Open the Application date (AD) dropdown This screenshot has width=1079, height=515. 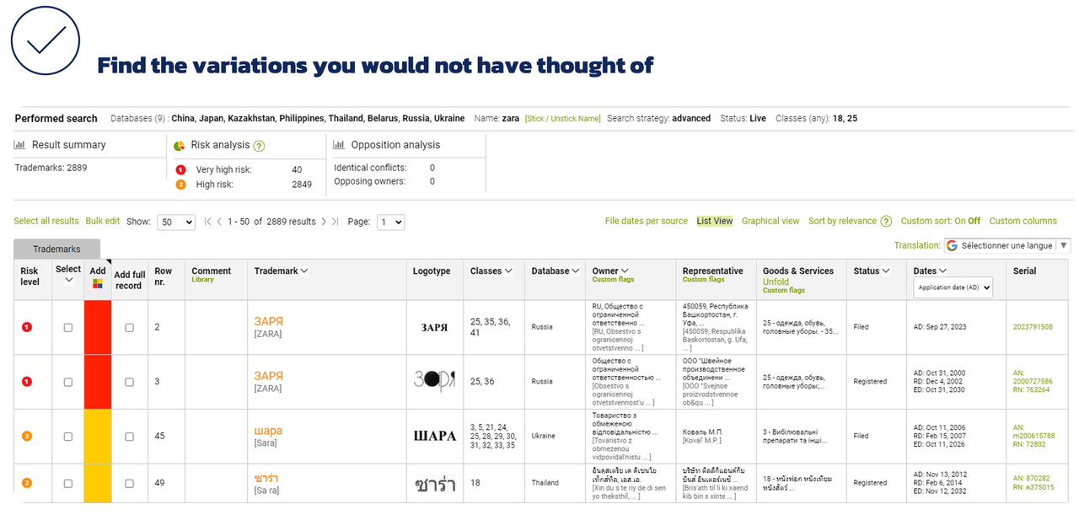tap(953, 287)
